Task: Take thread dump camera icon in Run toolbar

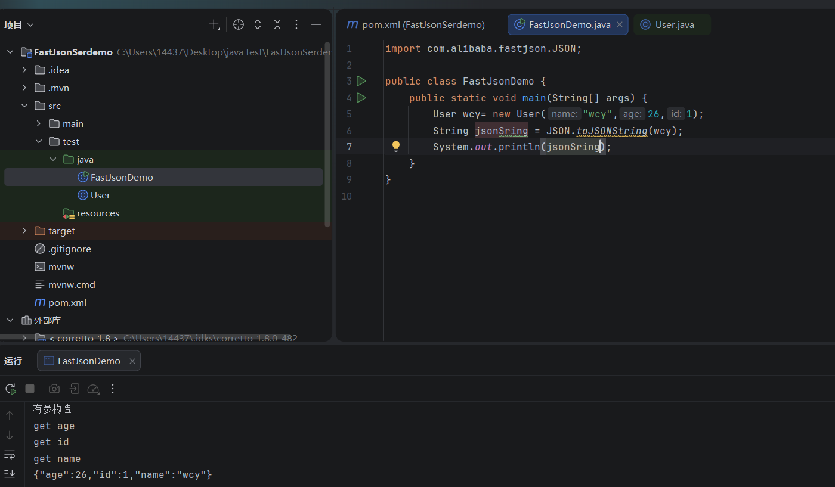Action: 54,389
